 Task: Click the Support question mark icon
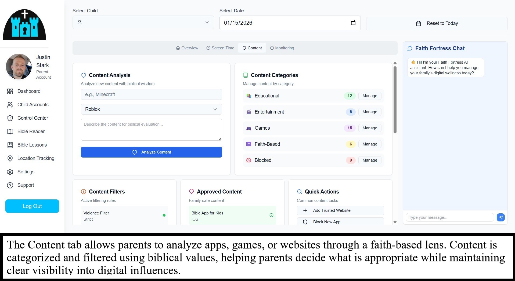pos(10,185)
